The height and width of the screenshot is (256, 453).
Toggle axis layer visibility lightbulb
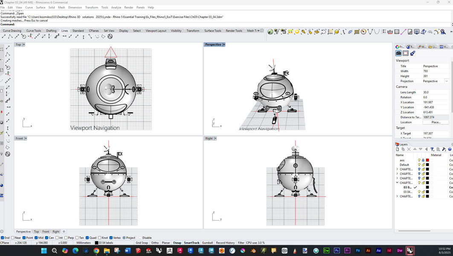click(419, 160)
